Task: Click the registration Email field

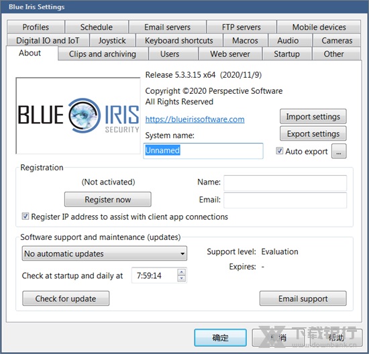Action: pyautogui.click(x=285, y=200)
